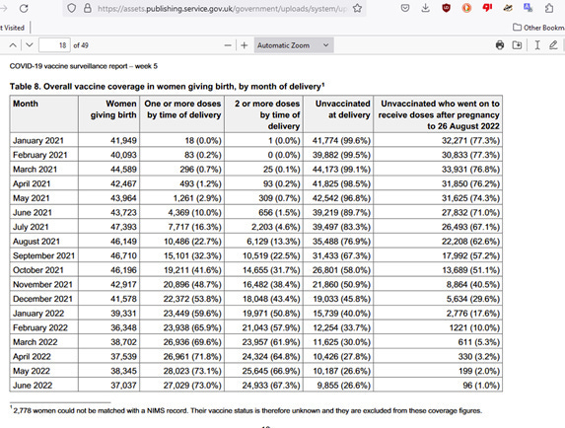565x428 pixels.
Task: Click the footnote about 2,778 unmatched women
Action: 246,410
